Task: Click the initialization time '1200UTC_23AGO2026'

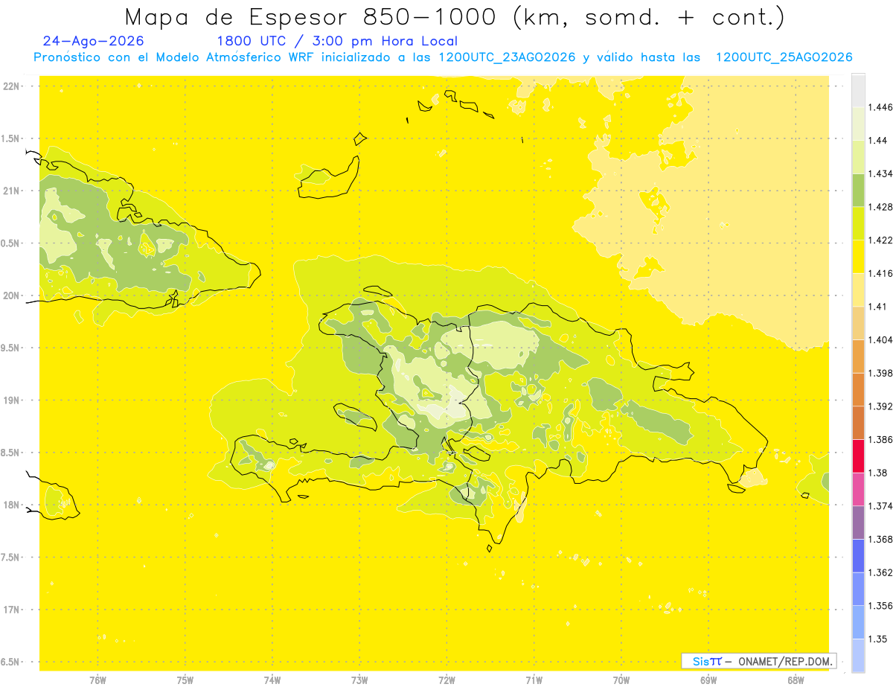Action: pyautogui.click(x=507, y=57)
